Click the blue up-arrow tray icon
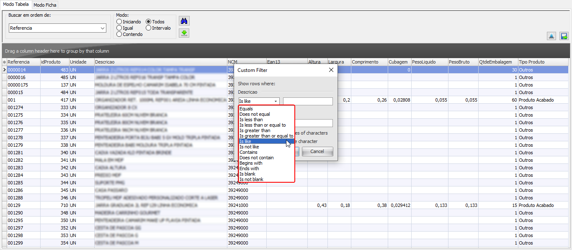Image resolution: width=572 pixels, height=250 pixels. [551, 36]
